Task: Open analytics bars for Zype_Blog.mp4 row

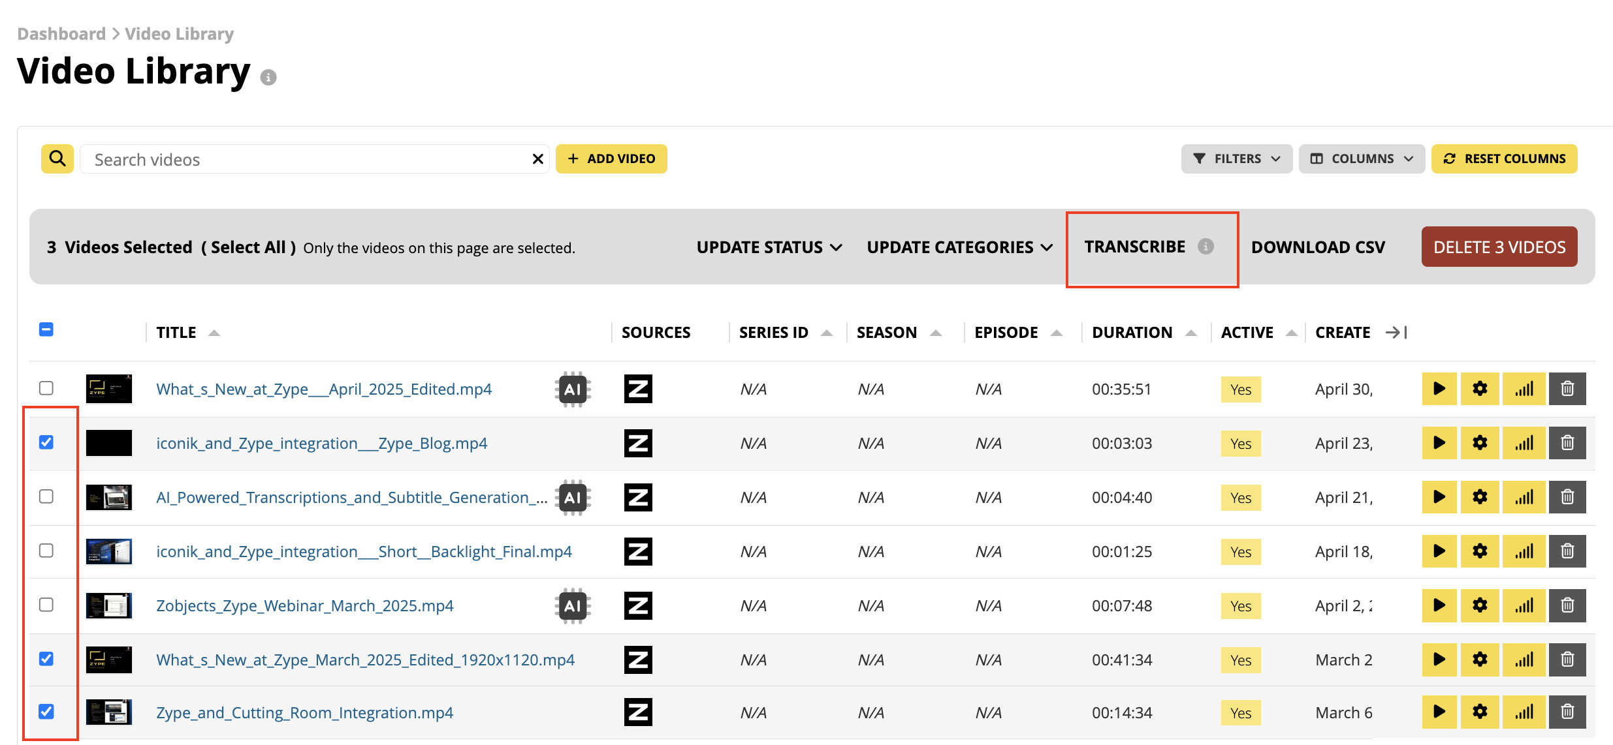Action: [1524, 443]
